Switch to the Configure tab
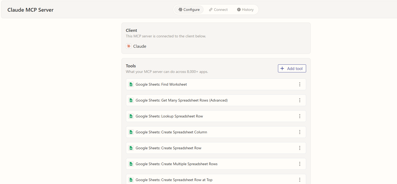 pos(189,10)
